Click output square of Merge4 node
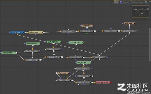 [92, 82]
